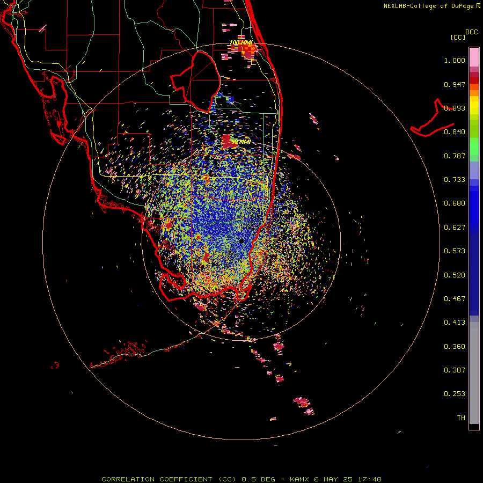Viewport: 483px width, 483px height.
Task: Click the TH threshold label on the scale
Action: pyautogui.click(x=461, y=418)
